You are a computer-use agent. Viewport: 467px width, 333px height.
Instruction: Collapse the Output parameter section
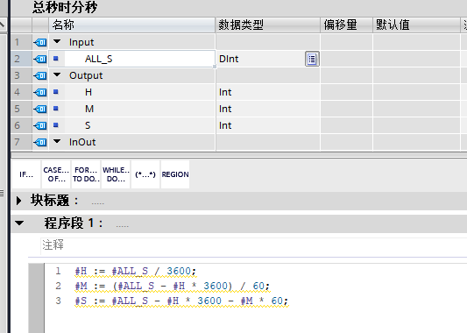pos(57,75)
